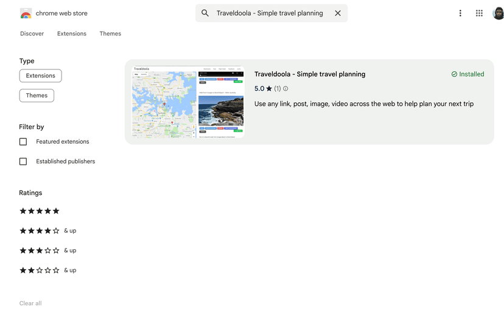Enable the Featured extensions checkbox

coord(23,142)
